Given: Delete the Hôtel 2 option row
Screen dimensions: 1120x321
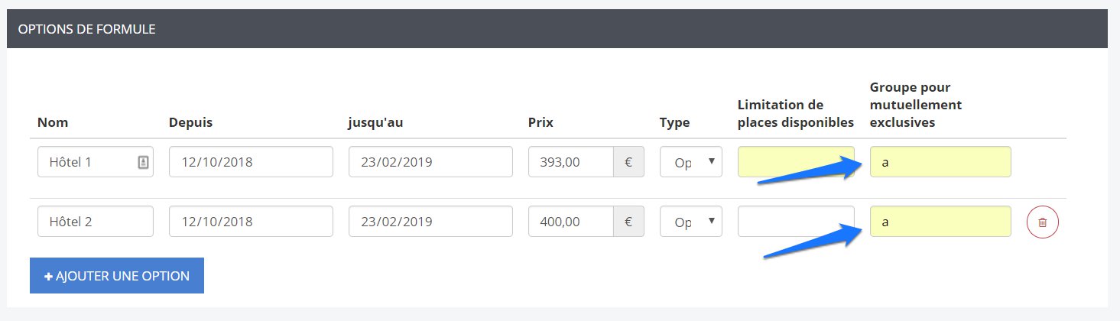Looking at the screenshot, I should coord(1042,222).
